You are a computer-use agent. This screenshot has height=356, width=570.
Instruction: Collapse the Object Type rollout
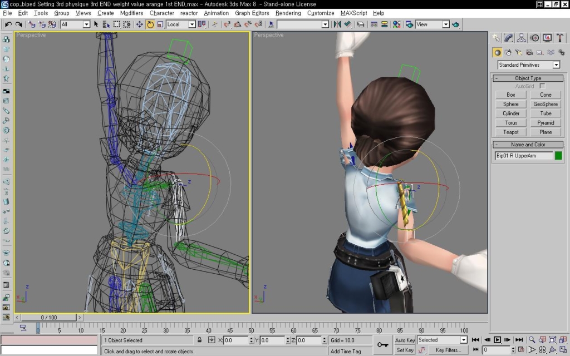coord(528,78)
